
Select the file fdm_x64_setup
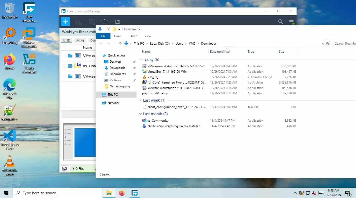pyautogui.click(x=158, y=93)
